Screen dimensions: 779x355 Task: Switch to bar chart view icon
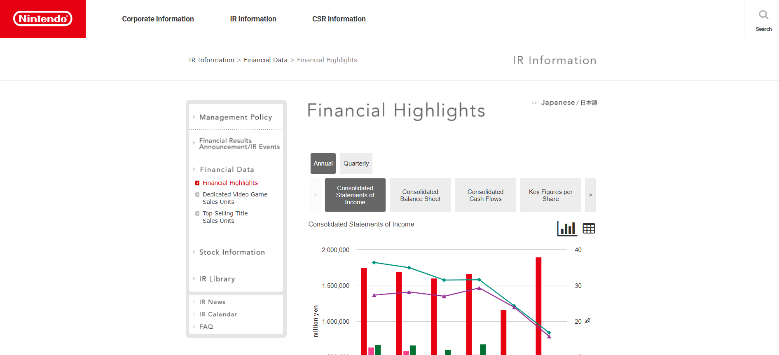point(567,229)
